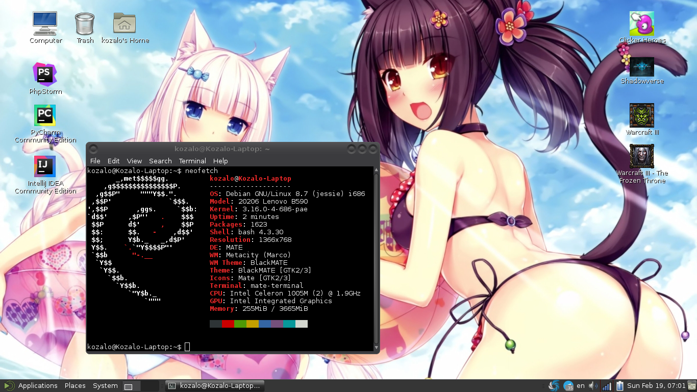Click the red 'kozalo@Kozalo-Laptop' neofetch header
Viewport: 697px width, 392px height.
[251, 179]
